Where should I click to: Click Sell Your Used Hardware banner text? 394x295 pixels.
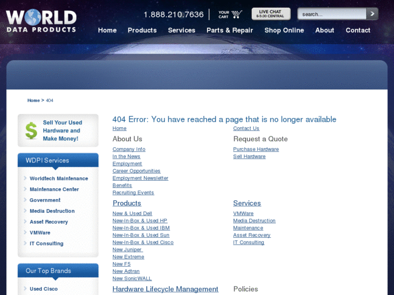click(62, 130)
